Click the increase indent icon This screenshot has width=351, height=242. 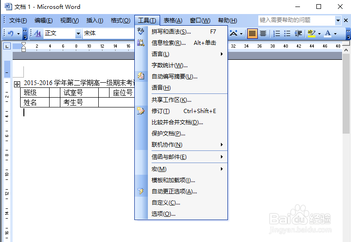point(298,34)
